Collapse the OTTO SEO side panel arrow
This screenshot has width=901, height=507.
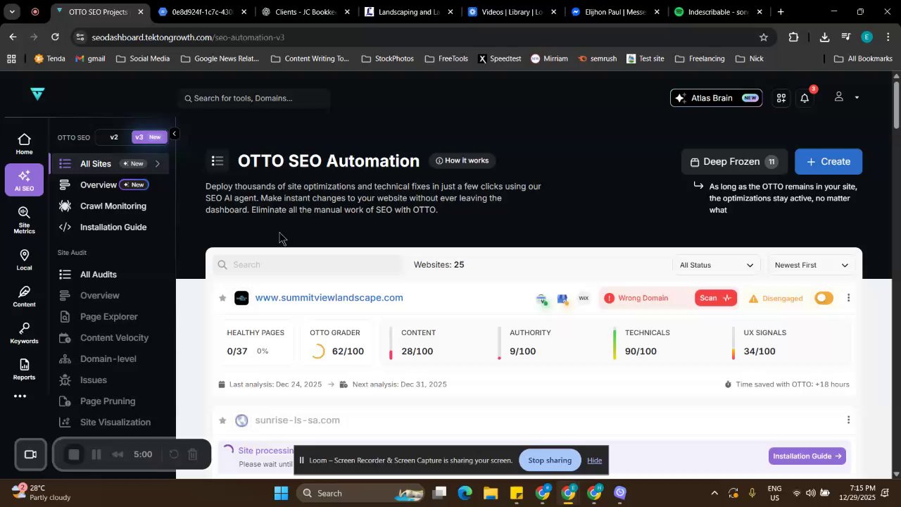click(x=174, y=134)
